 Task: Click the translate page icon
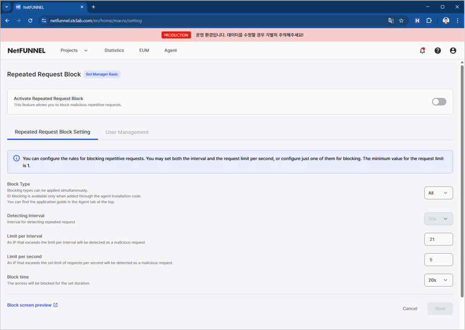pos(391,21)
